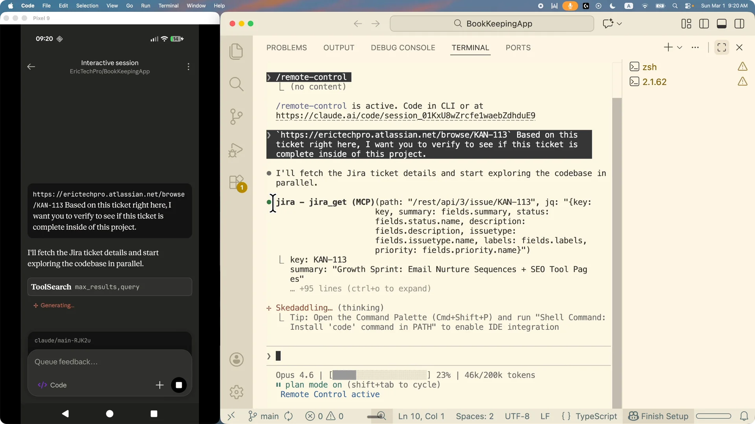
Task: Click the terminal prompt input line
Action: (438, 356)
